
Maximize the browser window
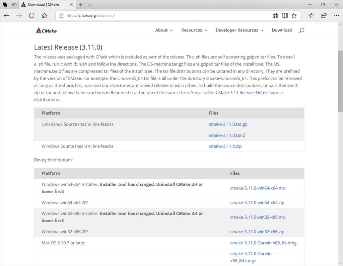[x=323, y=5]
